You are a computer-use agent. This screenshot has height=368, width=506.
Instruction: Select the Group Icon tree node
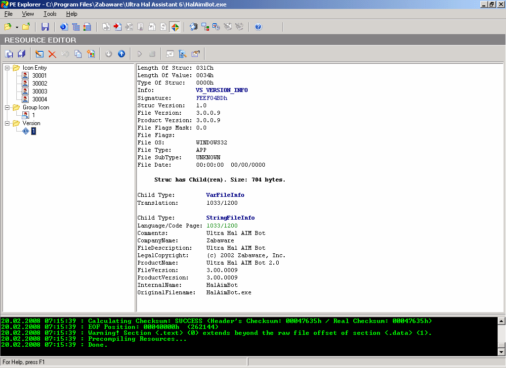tap(36, 108)
